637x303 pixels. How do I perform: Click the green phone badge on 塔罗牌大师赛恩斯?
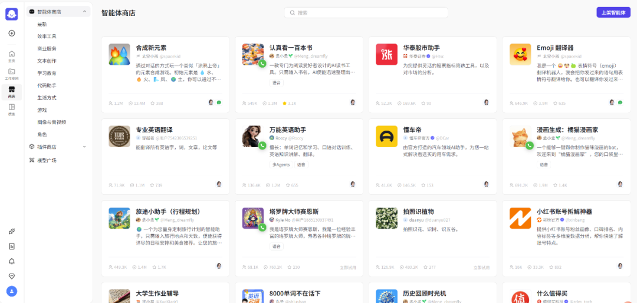point(262,227)
